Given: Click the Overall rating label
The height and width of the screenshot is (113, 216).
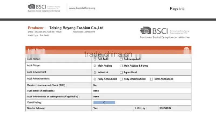Looking at the screenshot, I should [x=35, y=103].
